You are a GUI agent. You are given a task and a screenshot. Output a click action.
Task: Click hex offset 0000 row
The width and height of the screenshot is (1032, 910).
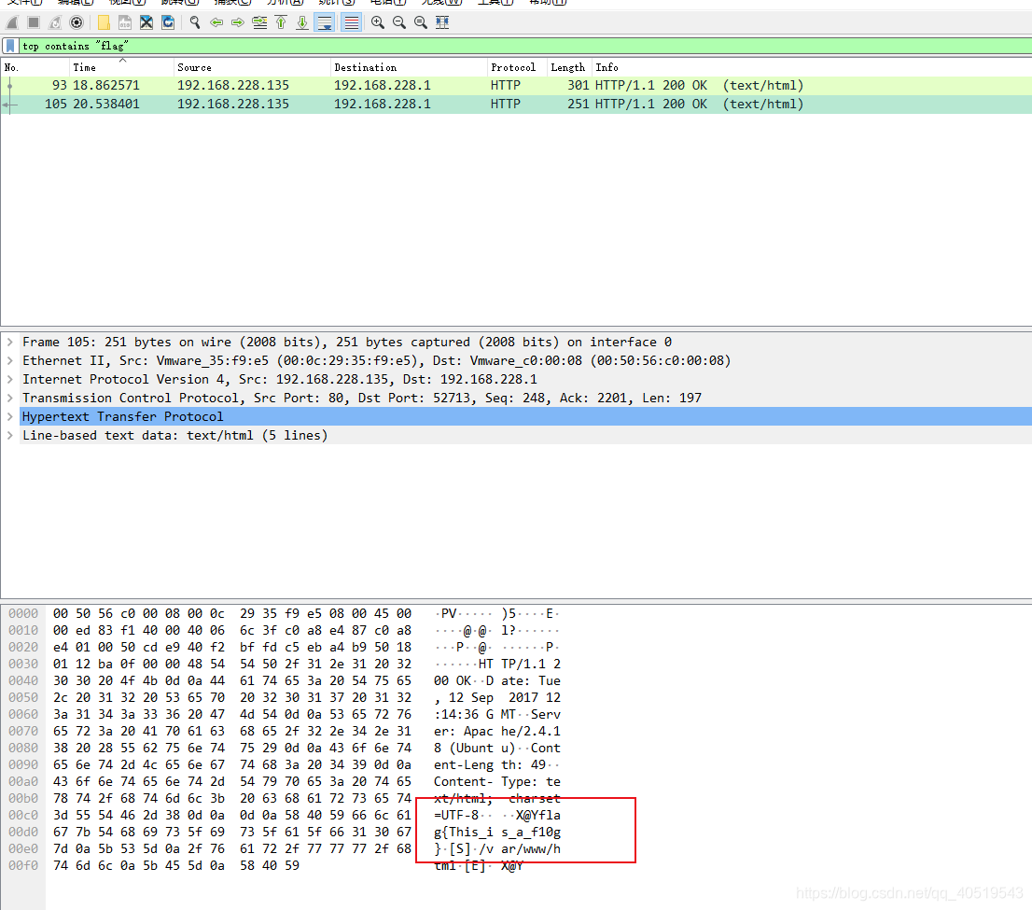tap(23, 614)
